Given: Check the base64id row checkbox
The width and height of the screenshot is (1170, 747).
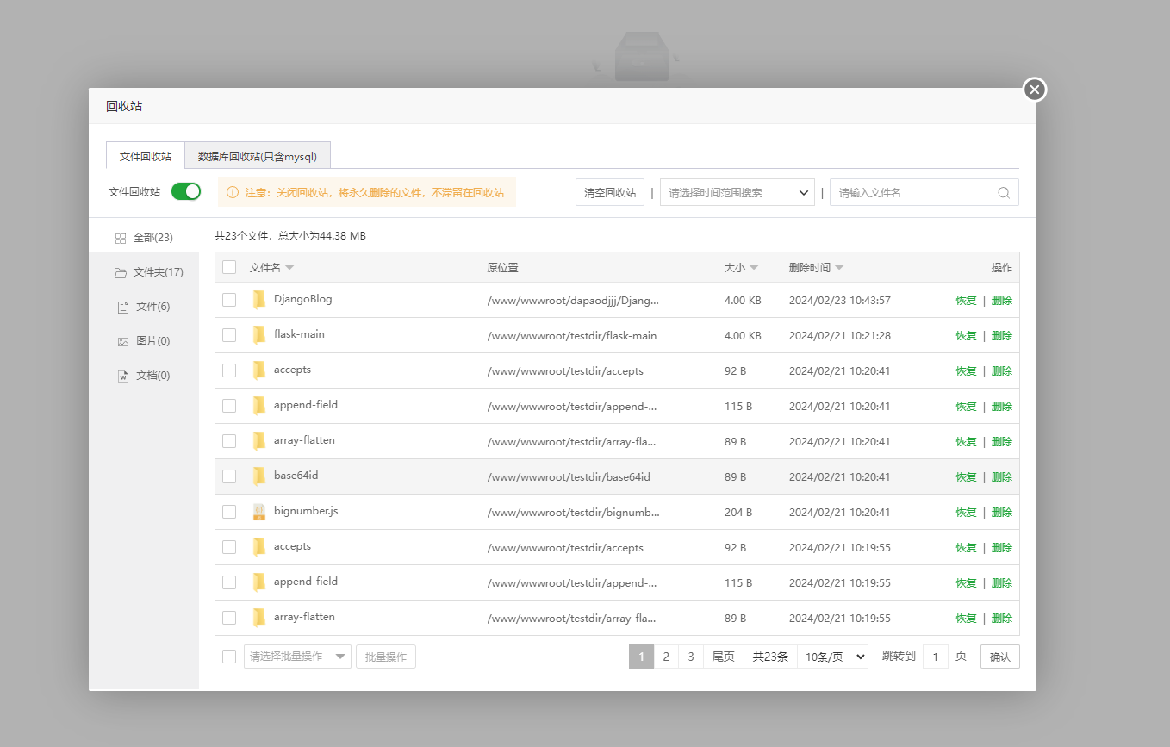Looking at the screenshot, I should click(229, 476).
